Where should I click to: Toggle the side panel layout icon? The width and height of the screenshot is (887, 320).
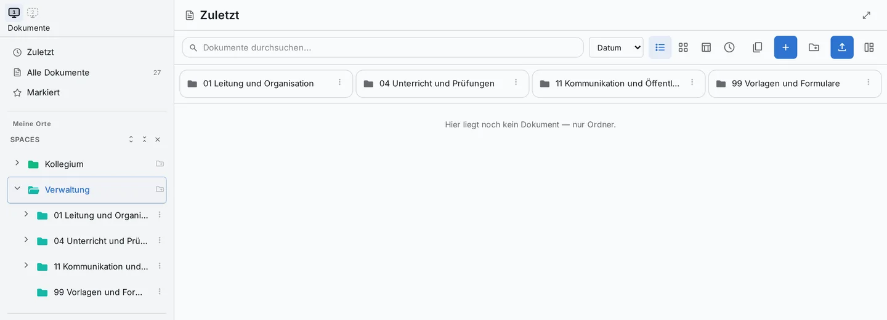[869, 47]
